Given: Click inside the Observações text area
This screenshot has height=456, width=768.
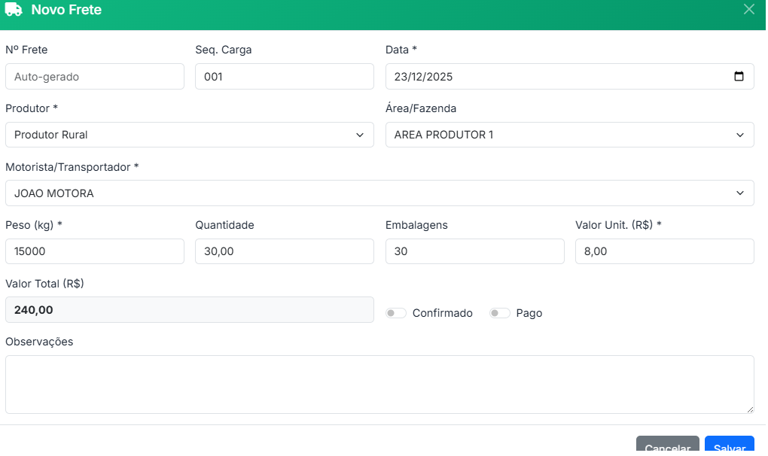Looking at the screenshot, I should point(379,384).
